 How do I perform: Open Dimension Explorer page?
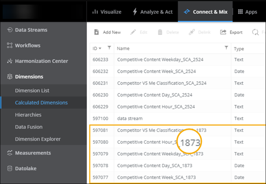38,139
